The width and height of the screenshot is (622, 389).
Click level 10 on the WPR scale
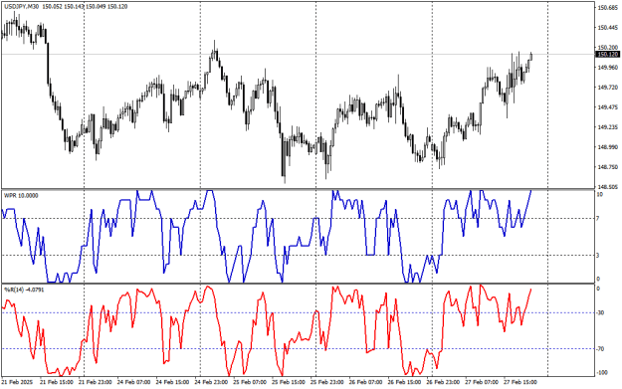click(x=600, y=194)
